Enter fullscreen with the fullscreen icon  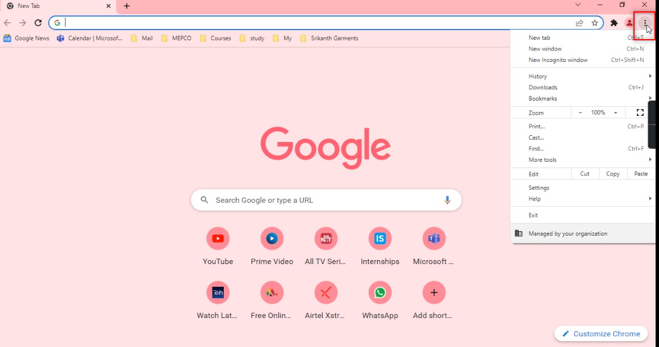coord(640,112)
